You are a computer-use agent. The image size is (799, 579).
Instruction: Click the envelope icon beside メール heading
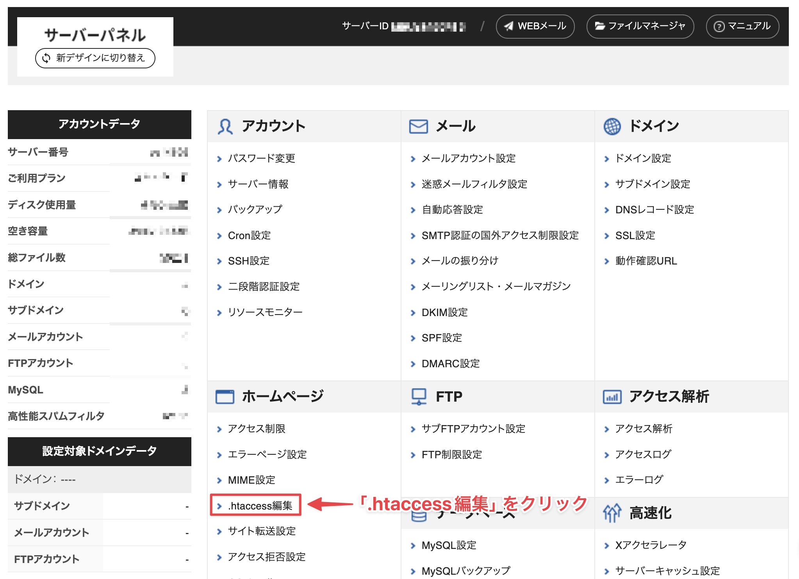point(418,127)
